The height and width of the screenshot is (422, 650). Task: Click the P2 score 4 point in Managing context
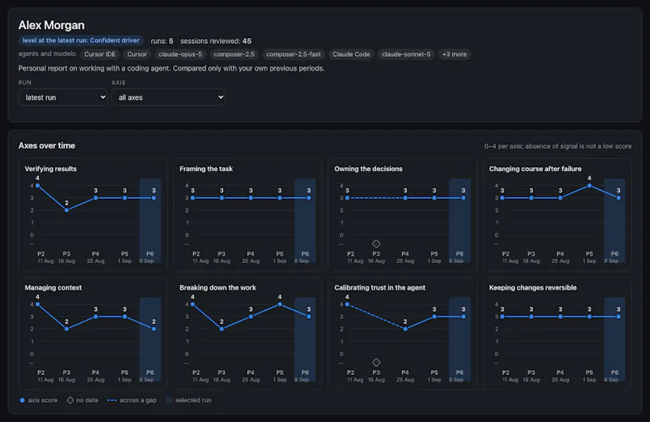(x=37, y=304)
